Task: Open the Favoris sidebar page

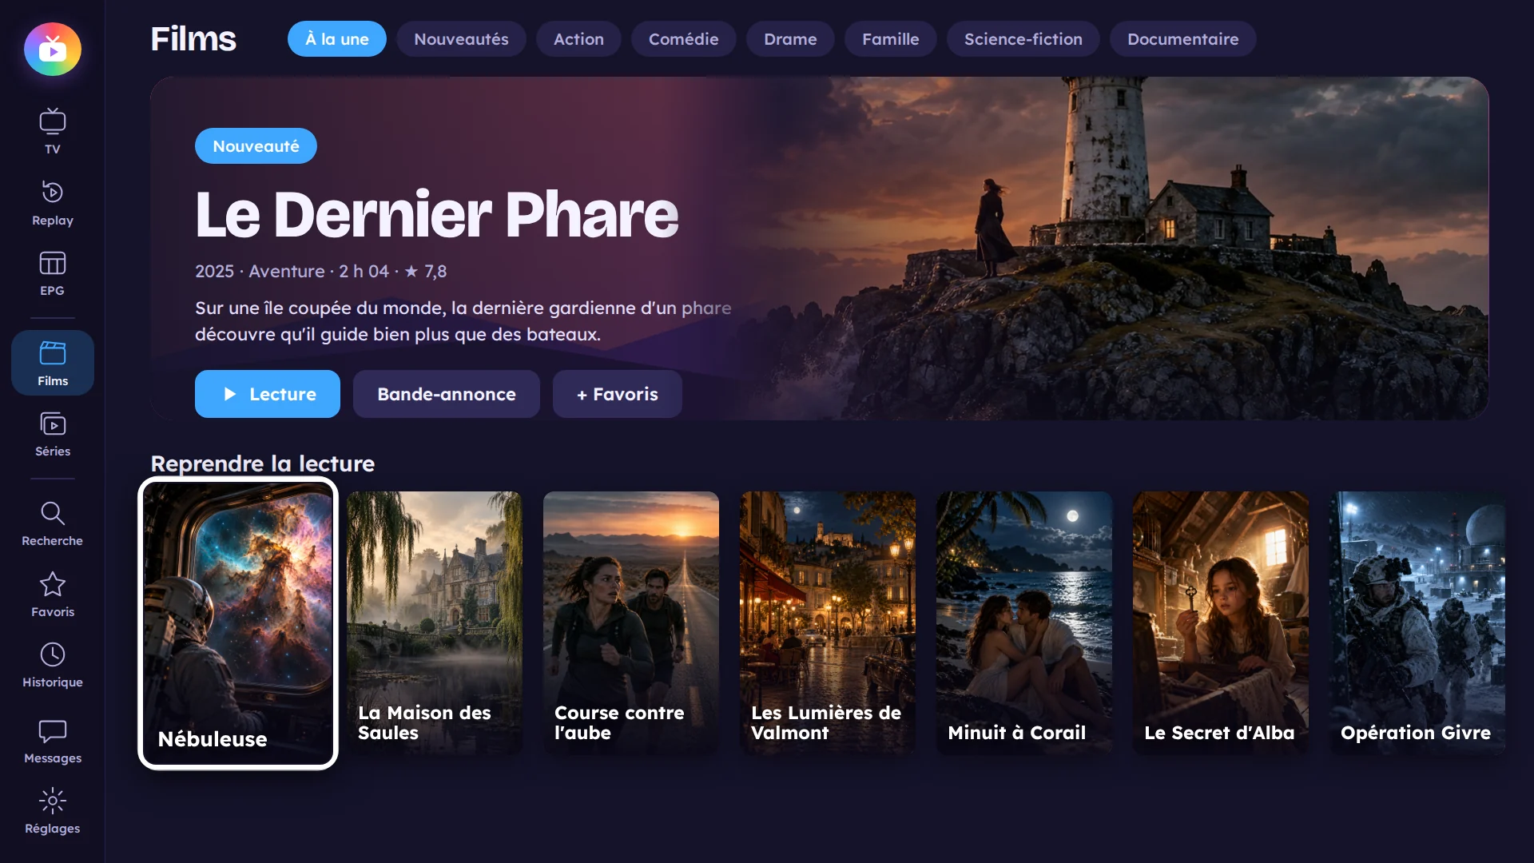Action: pyautogui.click(x=53, y=595)
